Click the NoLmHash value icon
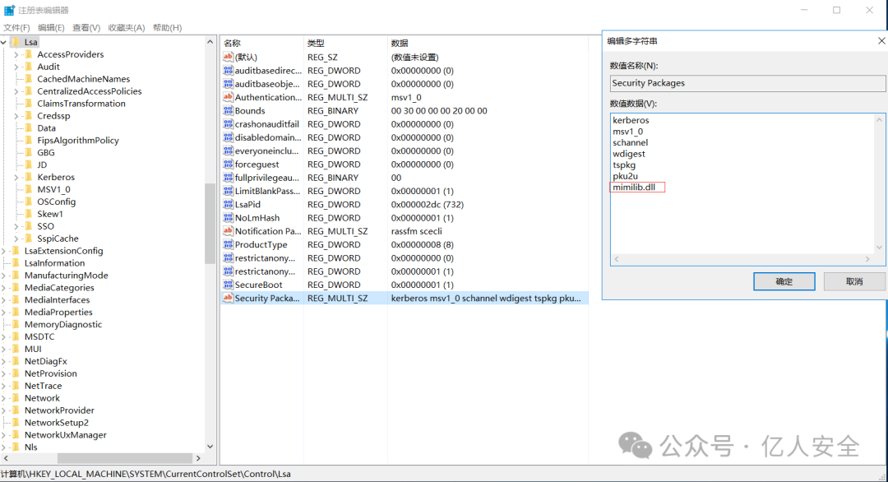The image size is (888, 482). (x=228, y=217)
